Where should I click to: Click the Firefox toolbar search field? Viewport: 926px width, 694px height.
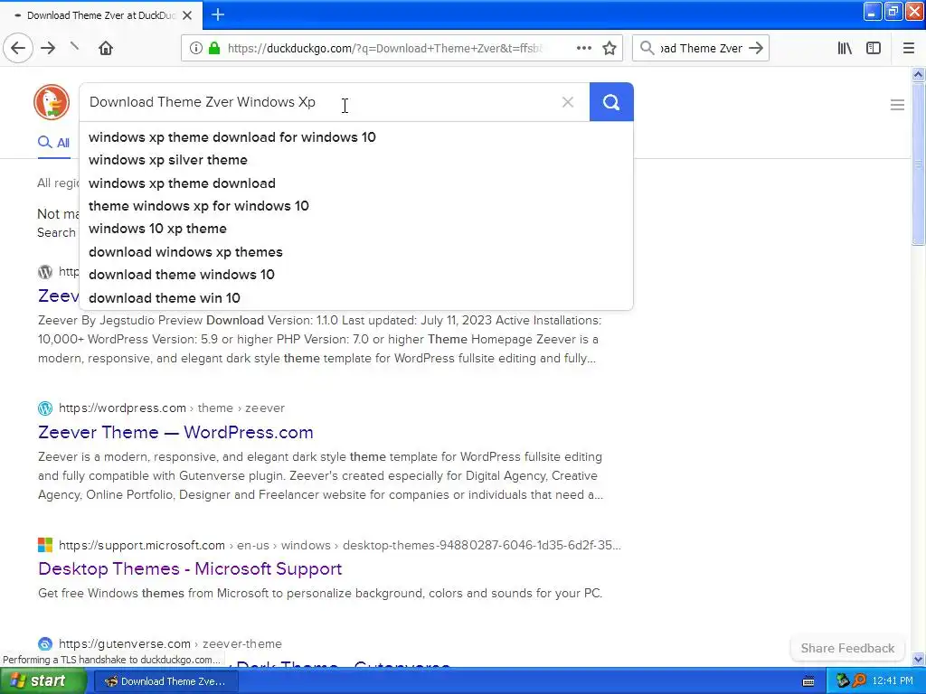701,49
